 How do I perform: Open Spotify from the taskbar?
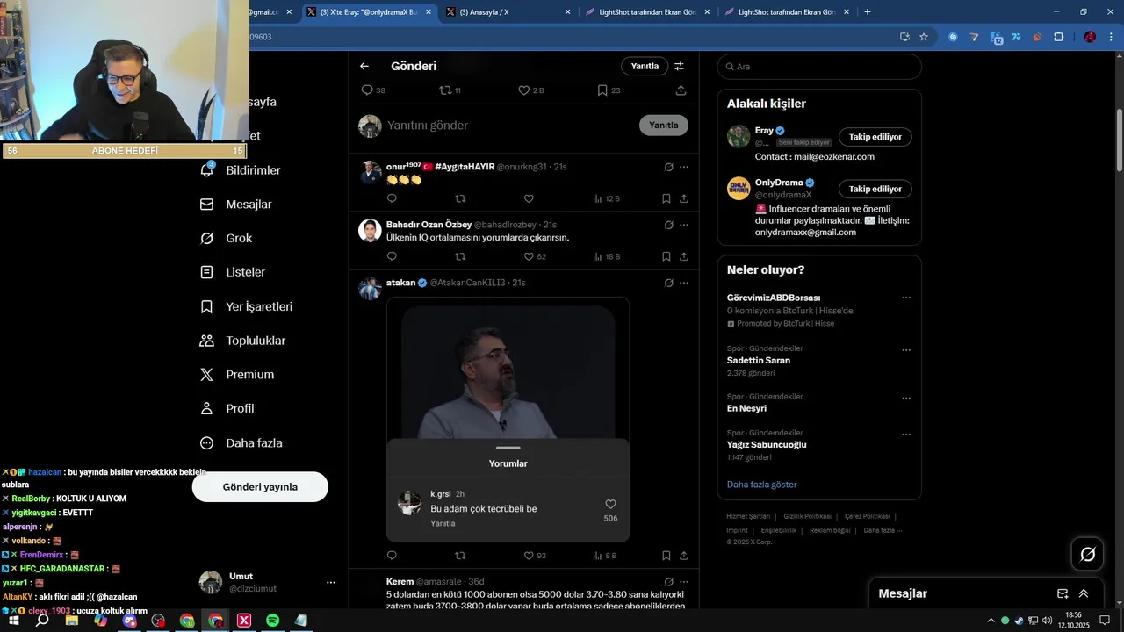click(x=272, y=621)
